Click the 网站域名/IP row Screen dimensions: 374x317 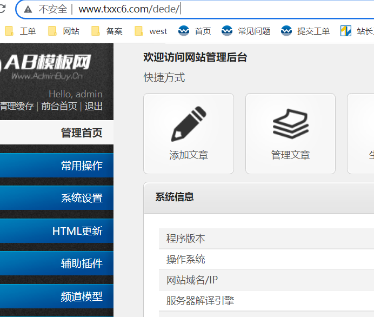point(266,280)
